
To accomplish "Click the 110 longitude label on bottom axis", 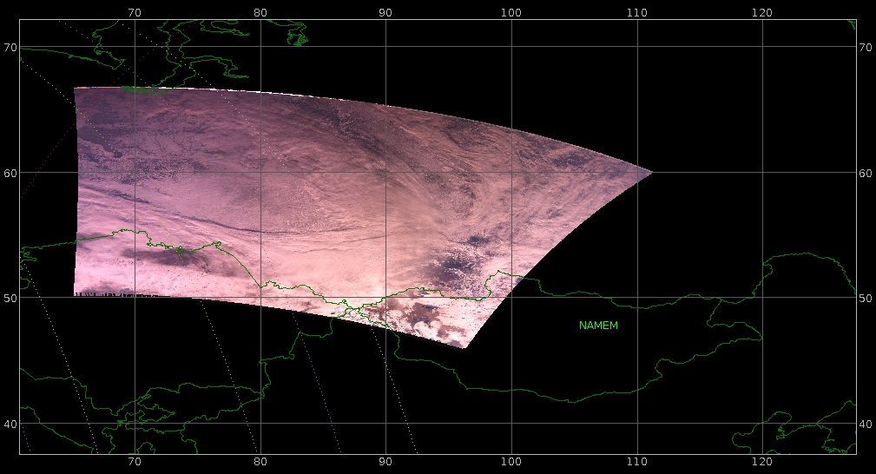I will (637, 462).
